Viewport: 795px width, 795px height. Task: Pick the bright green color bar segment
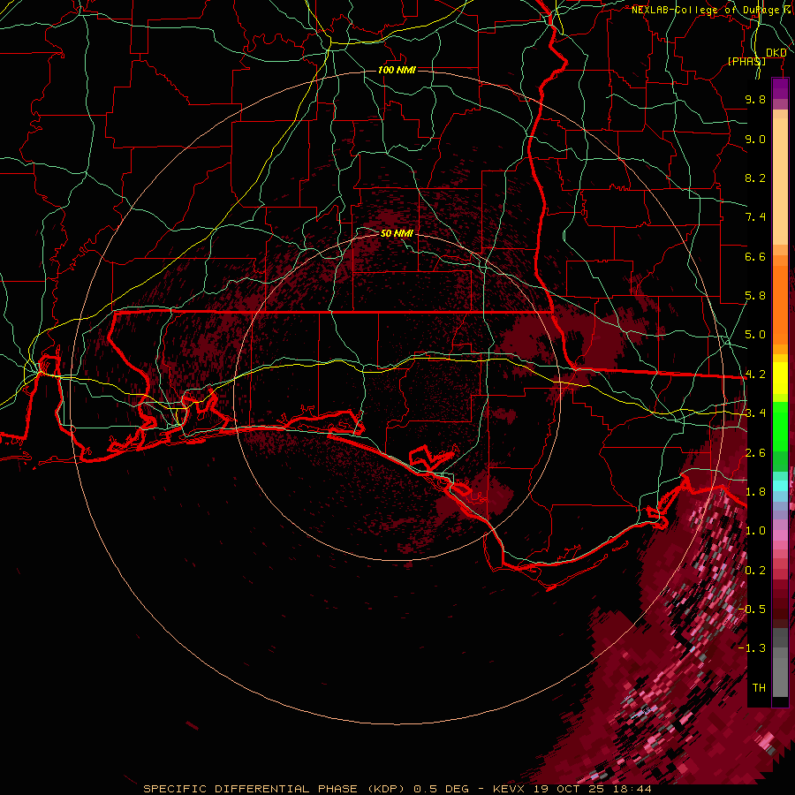click(780, 426)
